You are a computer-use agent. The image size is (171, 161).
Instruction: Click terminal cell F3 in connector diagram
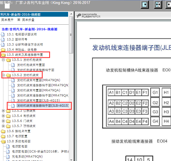pyautogui.click(x=145, y=111)
